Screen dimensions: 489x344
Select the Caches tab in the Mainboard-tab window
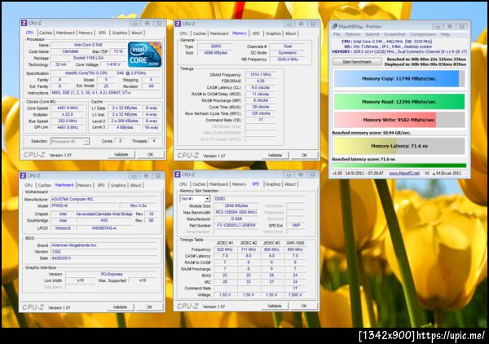click(x=45, y=185)
